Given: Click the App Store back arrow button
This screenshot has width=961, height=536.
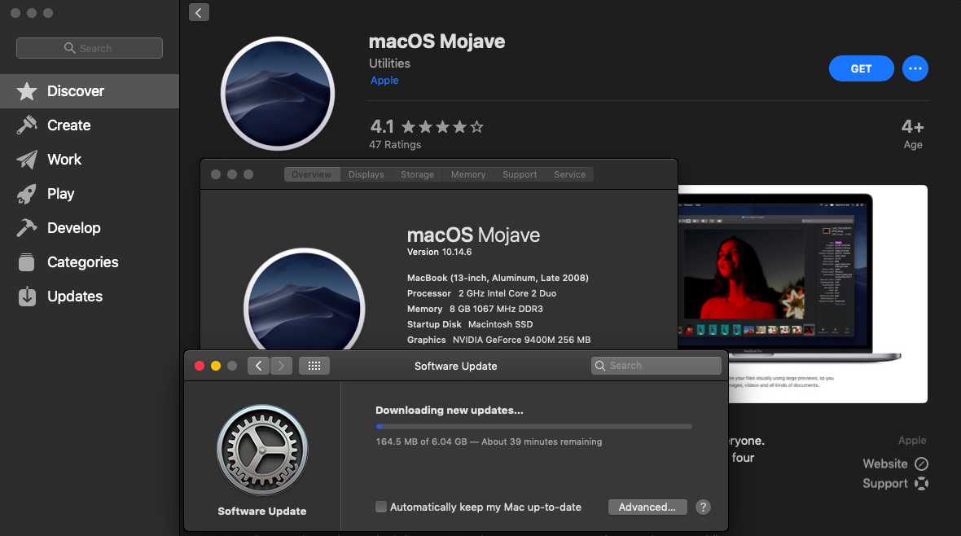Looking at the screenshot, I should [x=199, y=12].
